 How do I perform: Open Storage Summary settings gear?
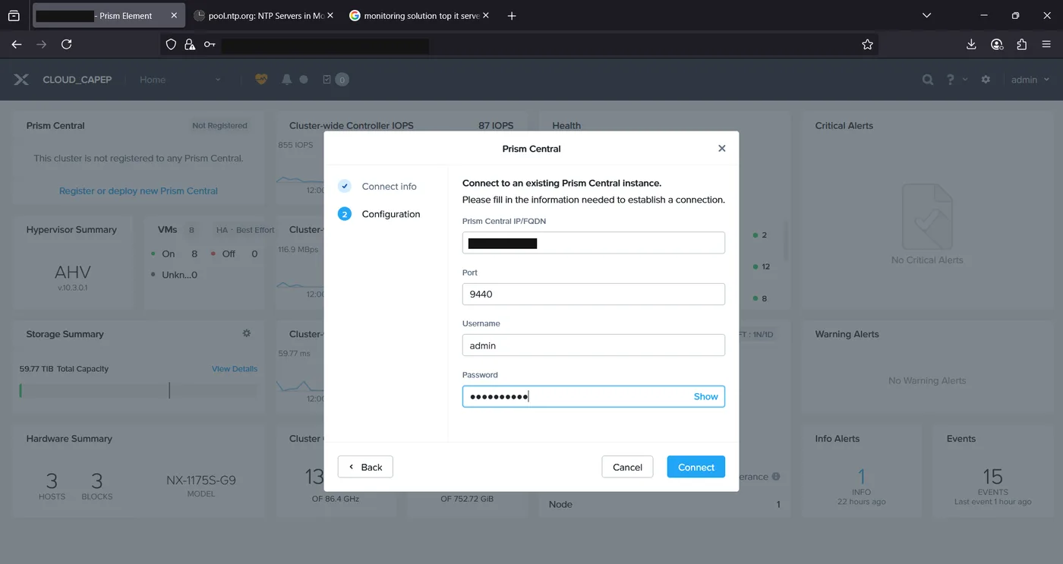247,333
